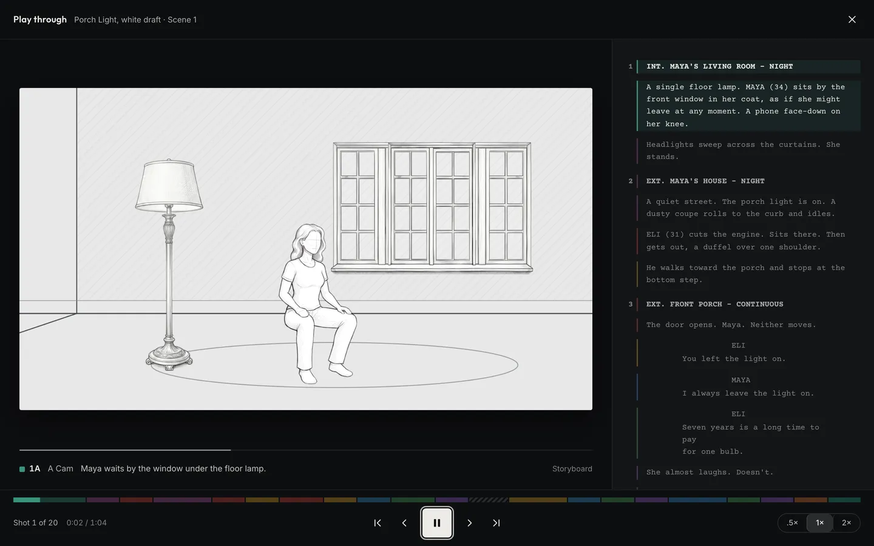Pause playback with the pause button

coord(437,523)
